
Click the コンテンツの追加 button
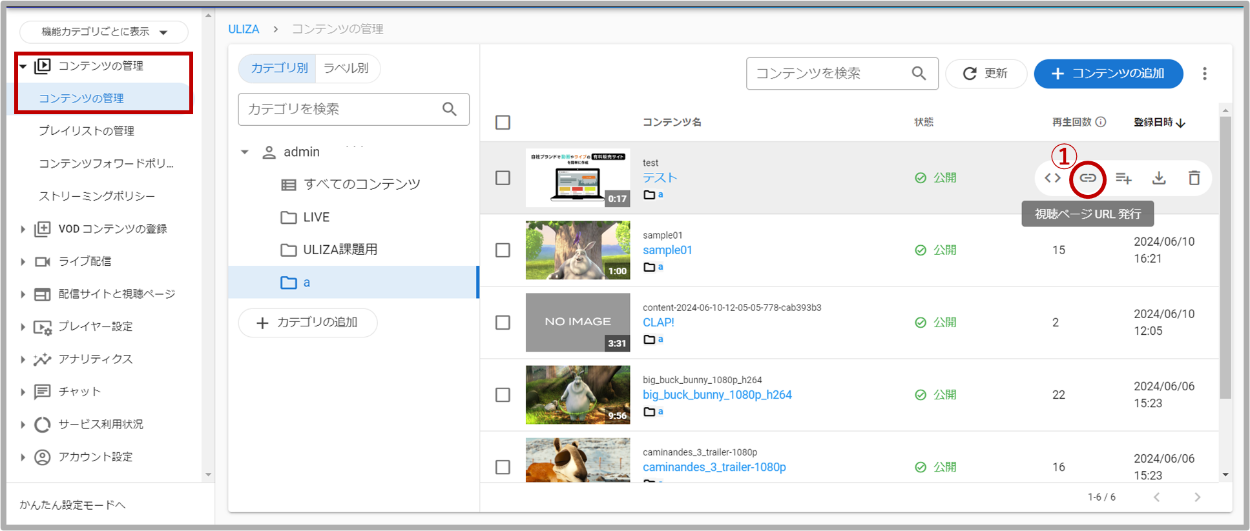pyautogui.click(x=1108, y=74)
